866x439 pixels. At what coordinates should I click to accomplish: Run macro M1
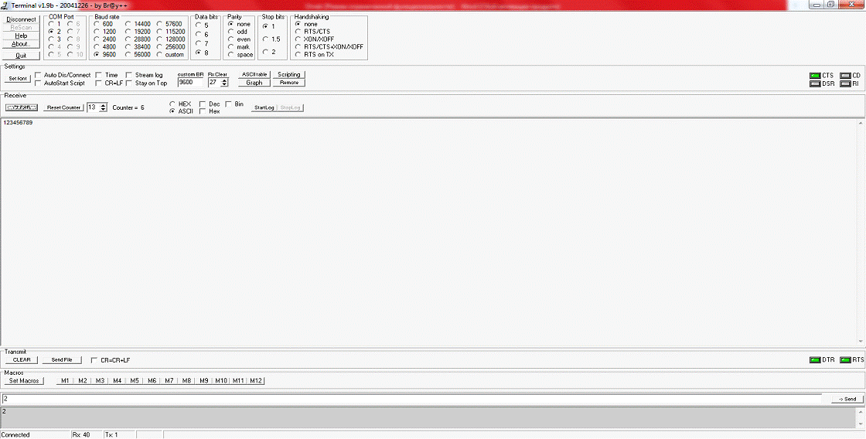click(65, 381)
